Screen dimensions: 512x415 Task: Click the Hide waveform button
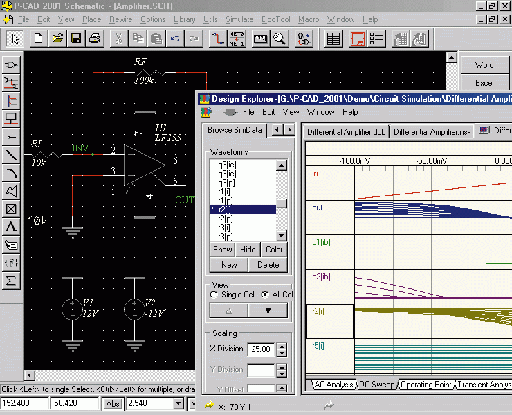248,250
